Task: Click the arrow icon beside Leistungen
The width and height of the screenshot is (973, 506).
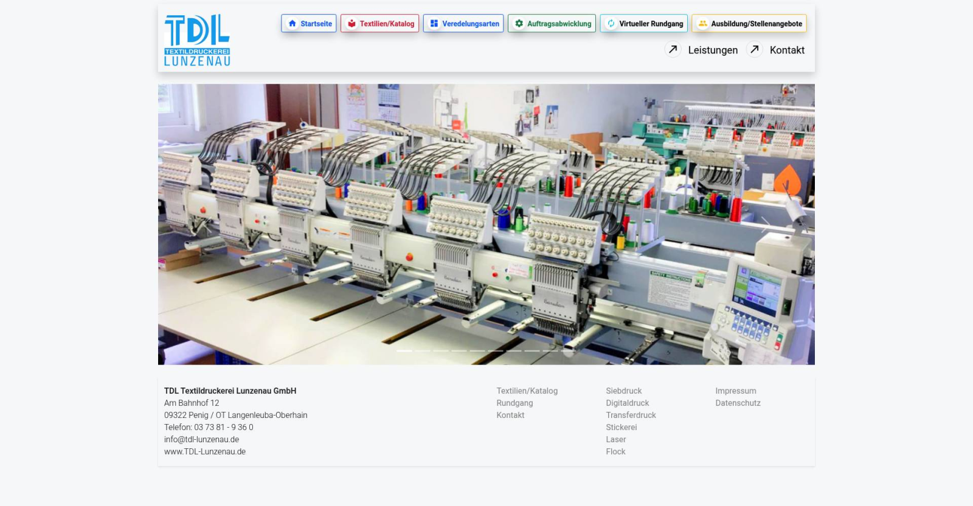Action: [x=673, y=50]
